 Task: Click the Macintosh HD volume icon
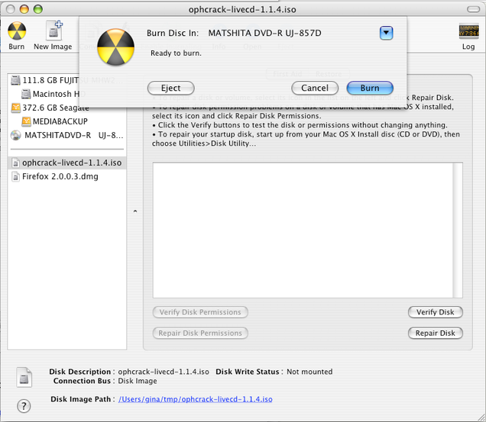(x=26, y=94)
